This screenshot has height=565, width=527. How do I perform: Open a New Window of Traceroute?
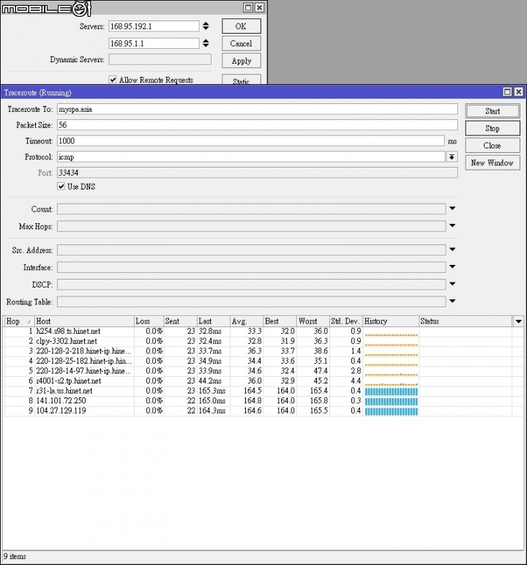493,163
